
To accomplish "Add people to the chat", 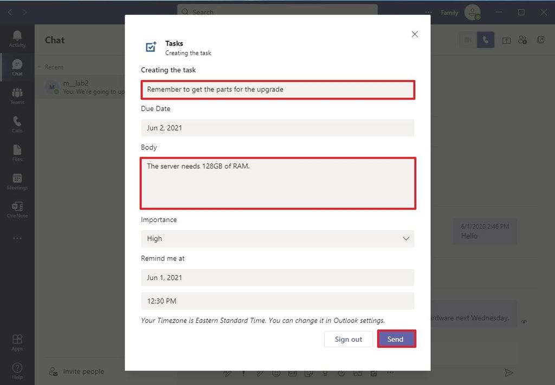I will tap(522, 40).
